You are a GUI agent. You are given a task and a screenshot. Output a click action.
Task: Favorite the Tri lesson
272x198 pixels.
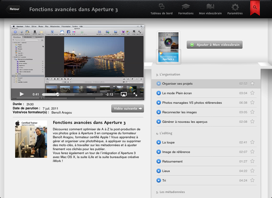pyautogui.click(x=252, y=180)
